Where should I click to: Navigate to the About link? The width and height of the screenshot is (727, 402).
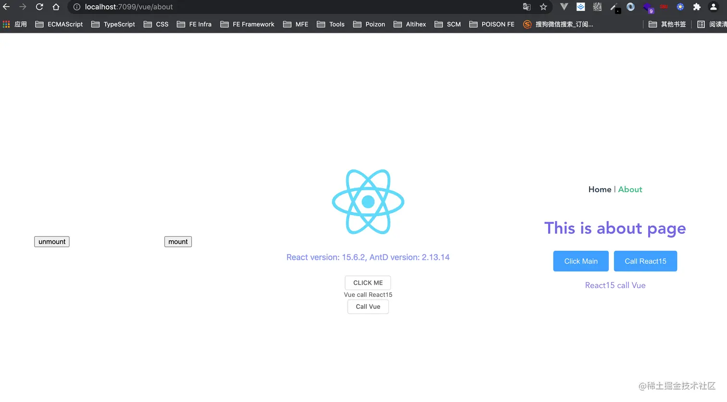630,189
